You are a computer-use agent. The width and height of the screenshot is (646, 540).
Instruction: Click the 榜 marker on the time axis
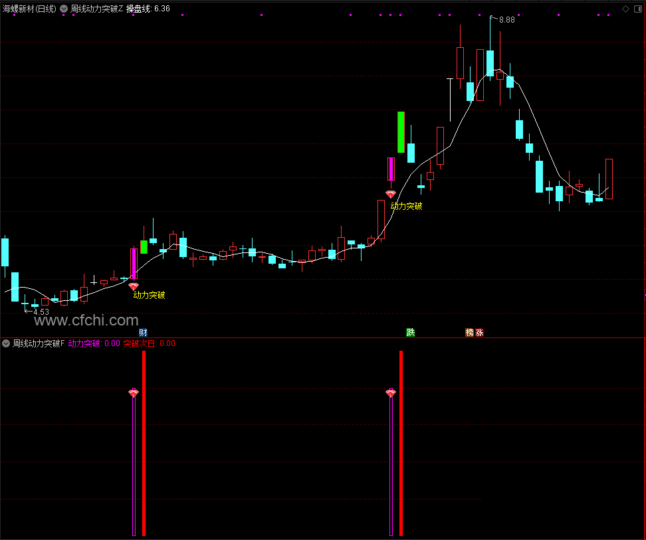470,333
